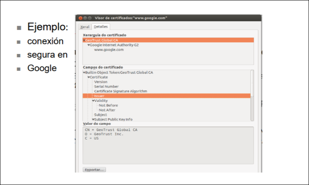The width and height of the screenshot is (309, 185).
Task: Collapse the GeoTrust Global CA hierarchy node
Action: [x=84, y=40]
